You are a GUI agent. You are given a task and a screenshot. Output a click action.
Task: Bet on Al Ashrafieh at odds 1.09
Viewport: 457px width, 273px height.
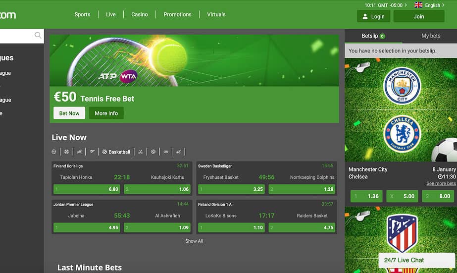[157, 227]
